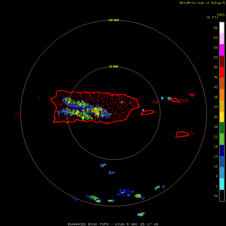This screenshot has height=226, width=226.
Task: Click the black TH swatch at legend bottom
Action: (x=222, y=195)
